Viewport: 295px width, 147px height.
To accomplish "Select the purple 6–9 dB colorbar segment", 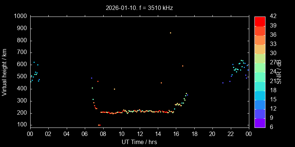I will [260, 123].
